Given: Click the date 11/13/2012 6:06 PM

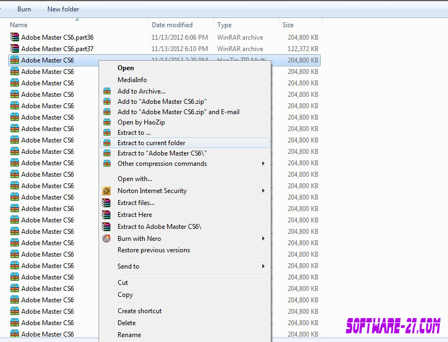Looking at the screenshot, I should tap(180, 38).
